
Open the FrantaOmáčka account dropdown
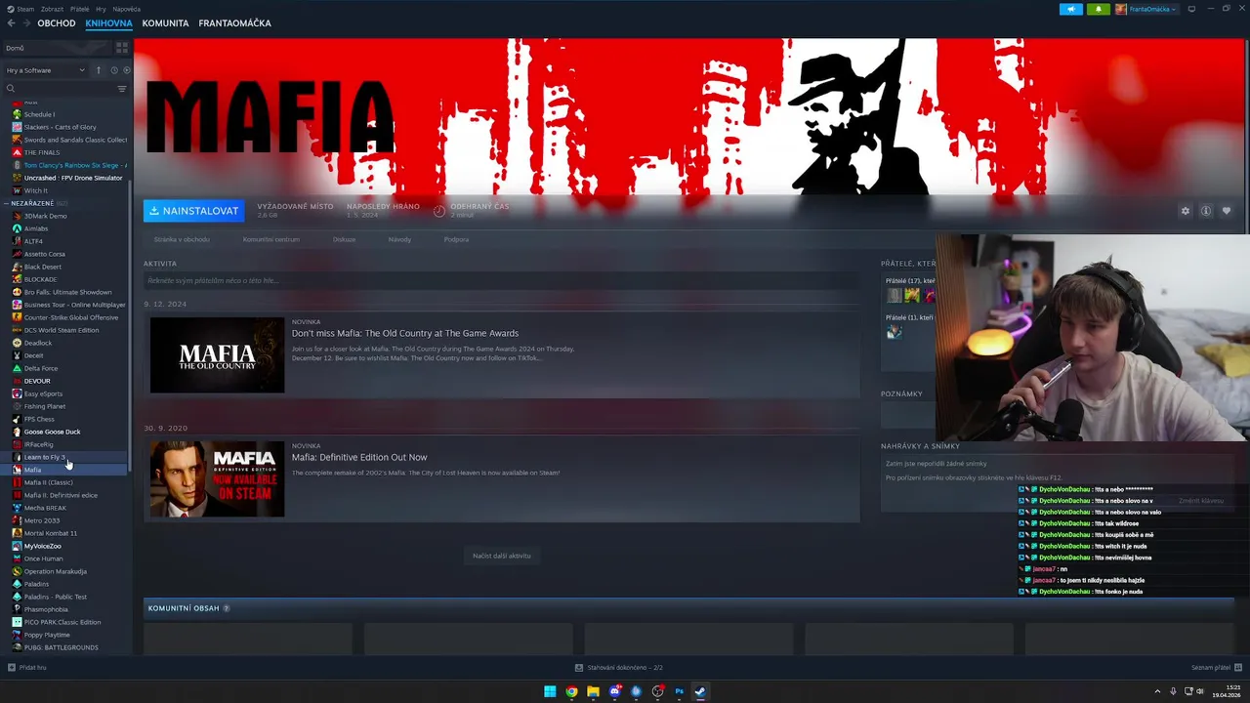pos(1146,9)
